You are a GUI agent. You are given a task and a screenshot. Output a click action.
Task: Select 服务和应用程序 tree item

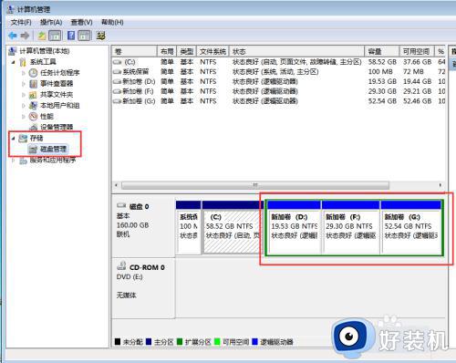(x=53, y=160)
